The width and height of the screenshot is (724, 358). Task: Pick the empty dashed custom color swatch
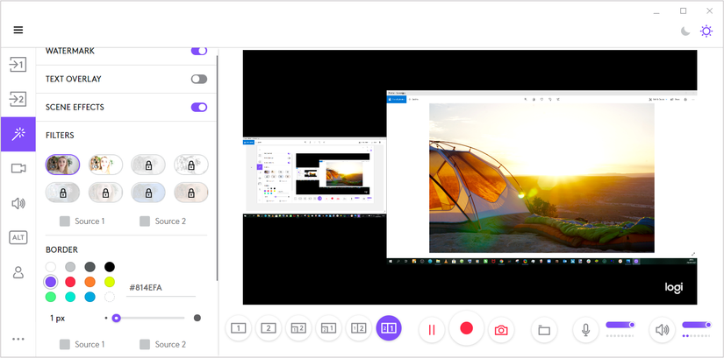click(x=110, y=298)
